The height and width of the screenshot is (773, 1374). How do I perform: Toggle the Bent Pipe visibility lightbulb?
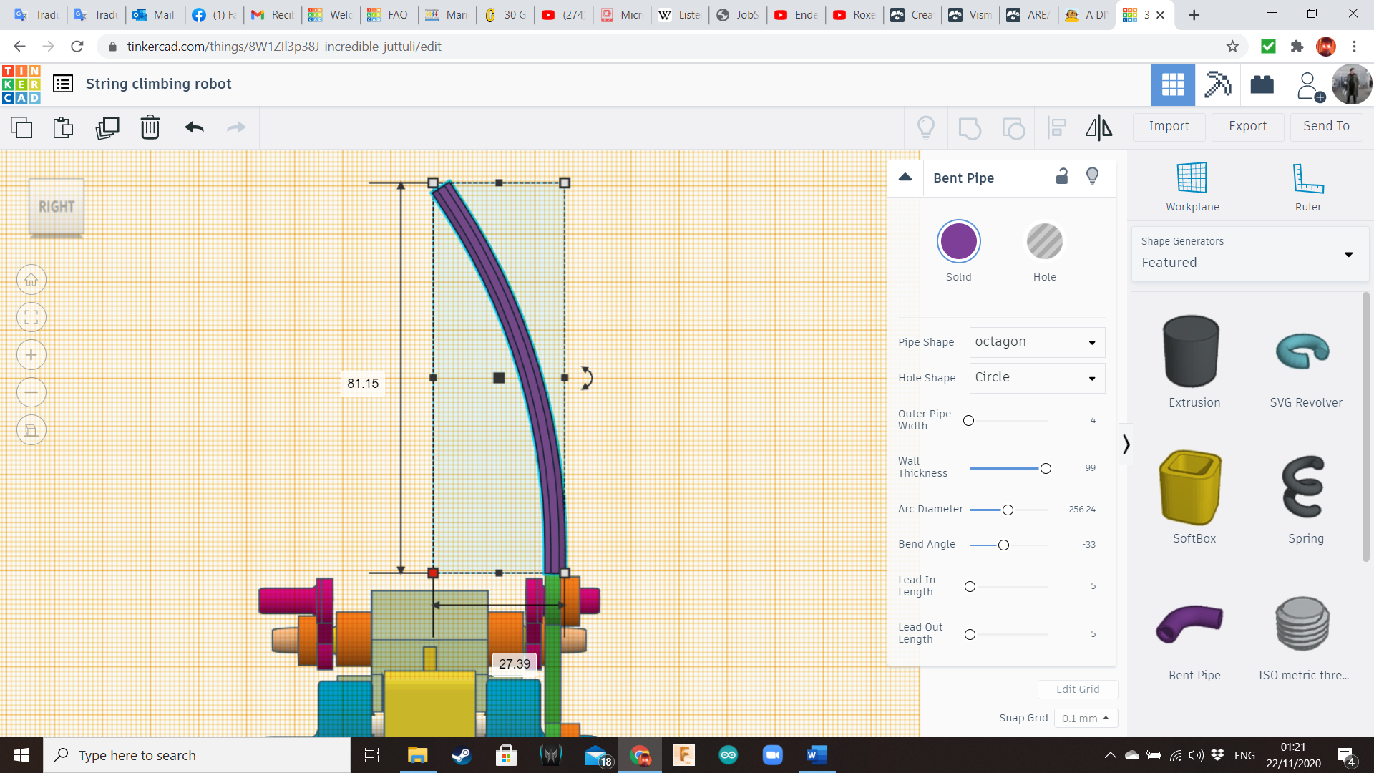point(1092,176)
